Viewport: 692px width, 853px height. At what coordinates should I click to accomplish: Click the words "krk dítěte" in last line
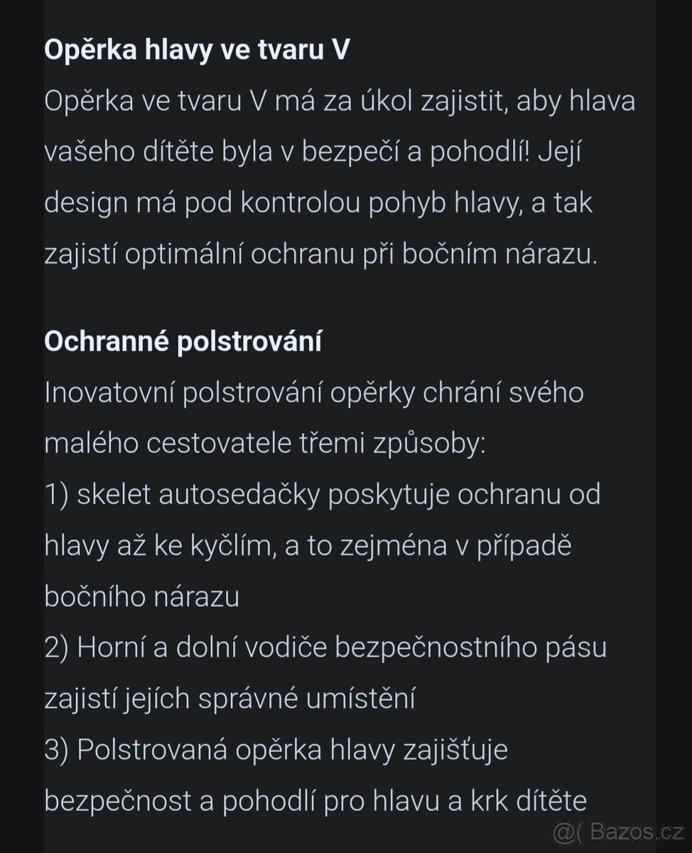[x=528, y=801]
